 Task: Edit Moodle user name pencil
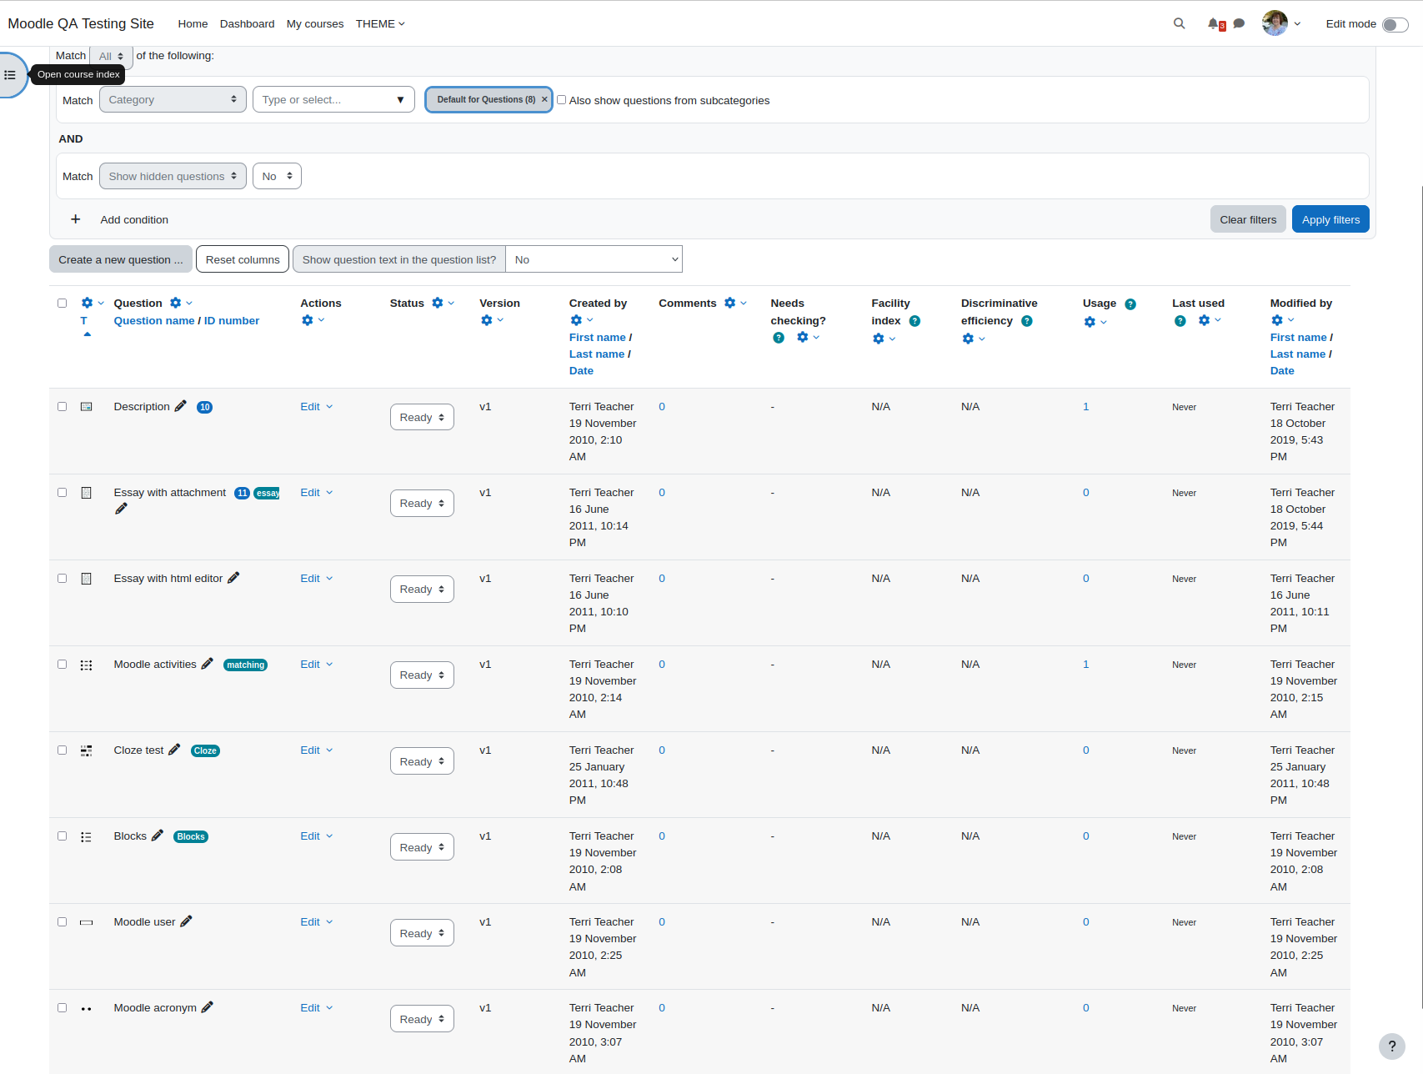point(187,921)
